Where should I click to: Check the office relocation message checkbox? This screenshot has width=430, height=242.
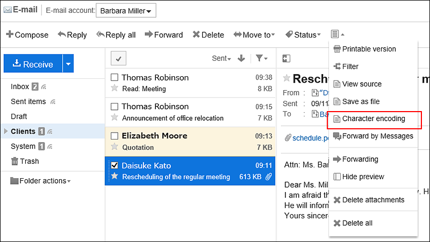[x=114, y=106]
